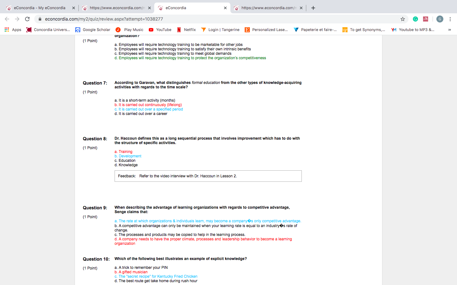The width and height of the screenshot is (457, 285).
Task: Bookmark this page with the star icon
Action: pyautogui.click(x=403, y=19)
